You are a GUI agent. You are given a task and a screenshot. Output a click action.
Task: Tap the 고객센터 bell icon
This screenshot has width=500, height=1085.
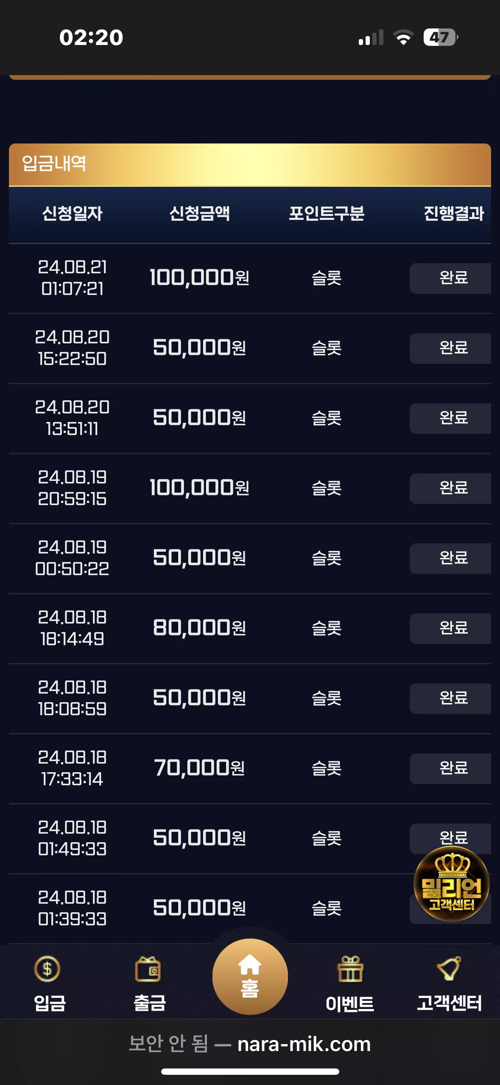click(450, 969)
